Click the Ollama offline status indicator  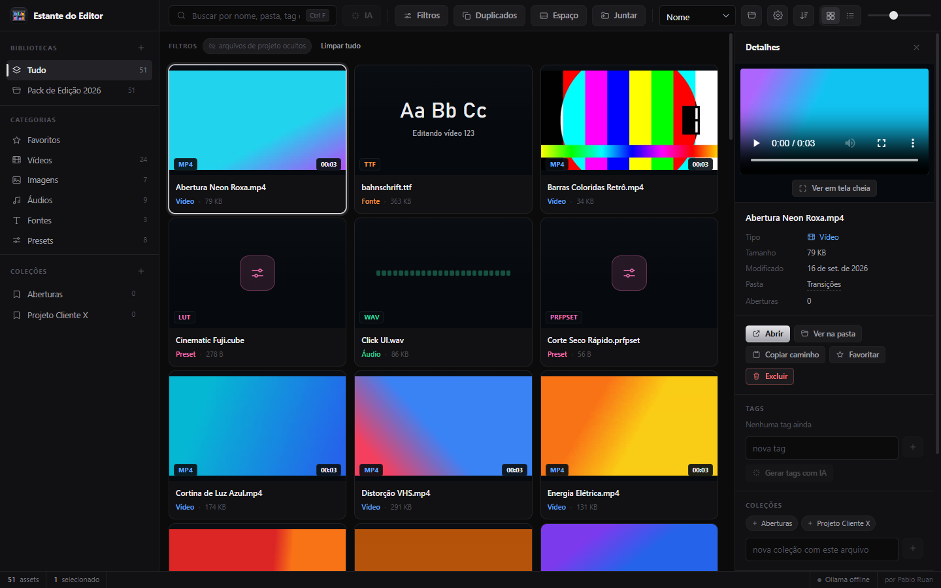click(844, 580)
